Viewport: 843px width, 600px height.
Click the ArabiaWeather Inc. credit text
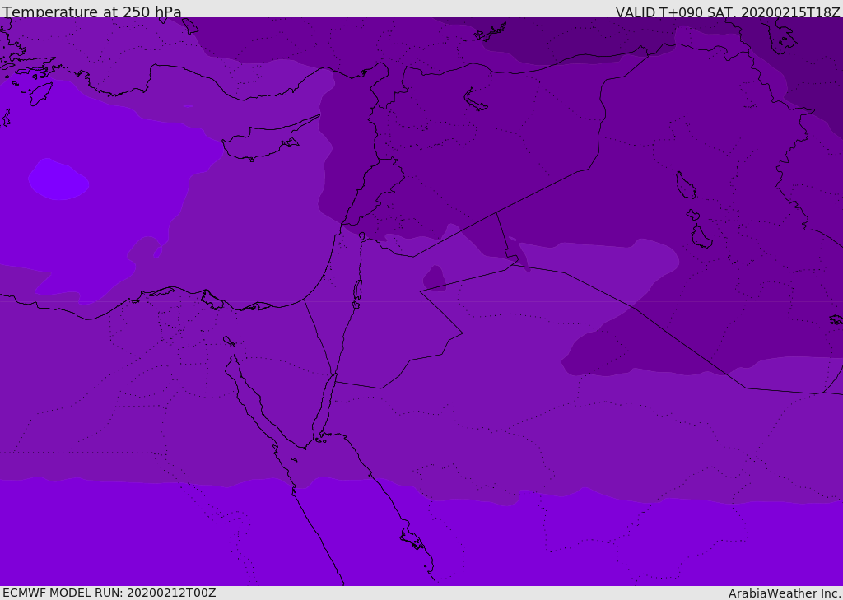[x=785, y=593]
